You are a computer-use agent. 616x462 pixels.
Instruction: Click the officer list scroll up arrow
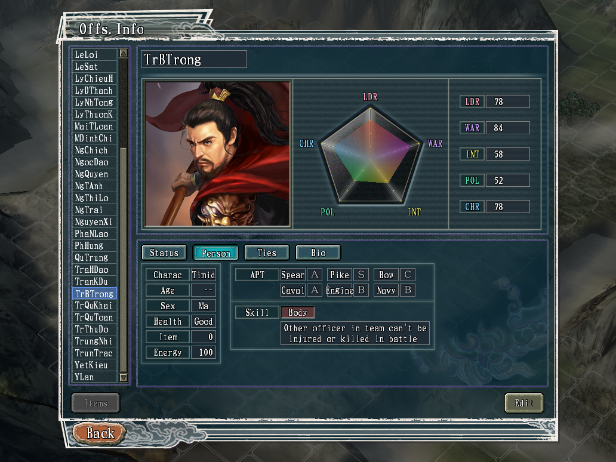[x=124, y=54]
